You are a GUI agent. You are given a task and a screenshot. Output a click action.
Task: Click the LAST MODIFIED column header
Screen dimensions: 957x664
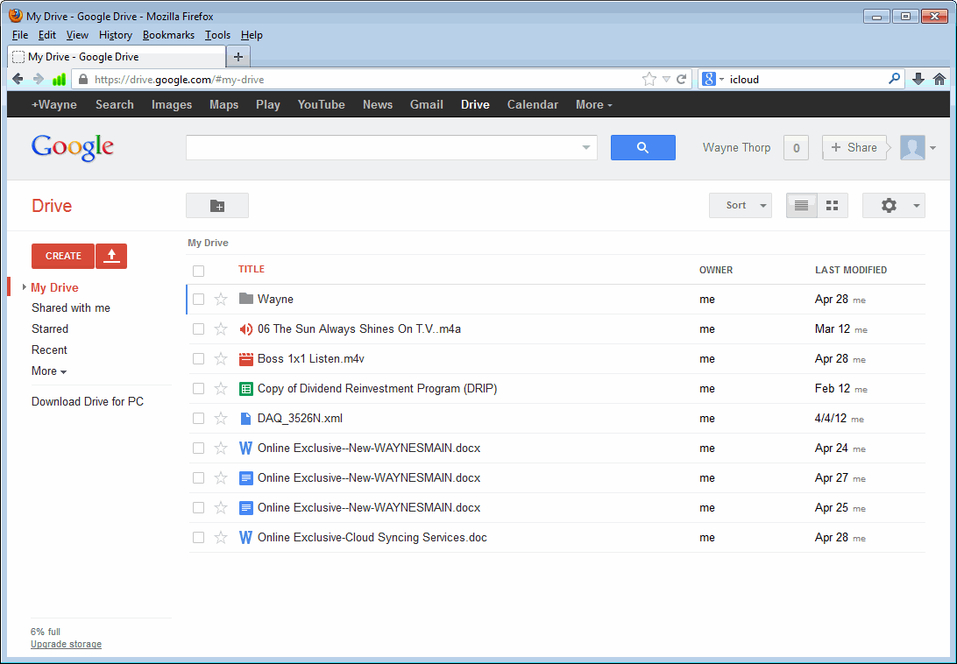click(x=851, y=270)
